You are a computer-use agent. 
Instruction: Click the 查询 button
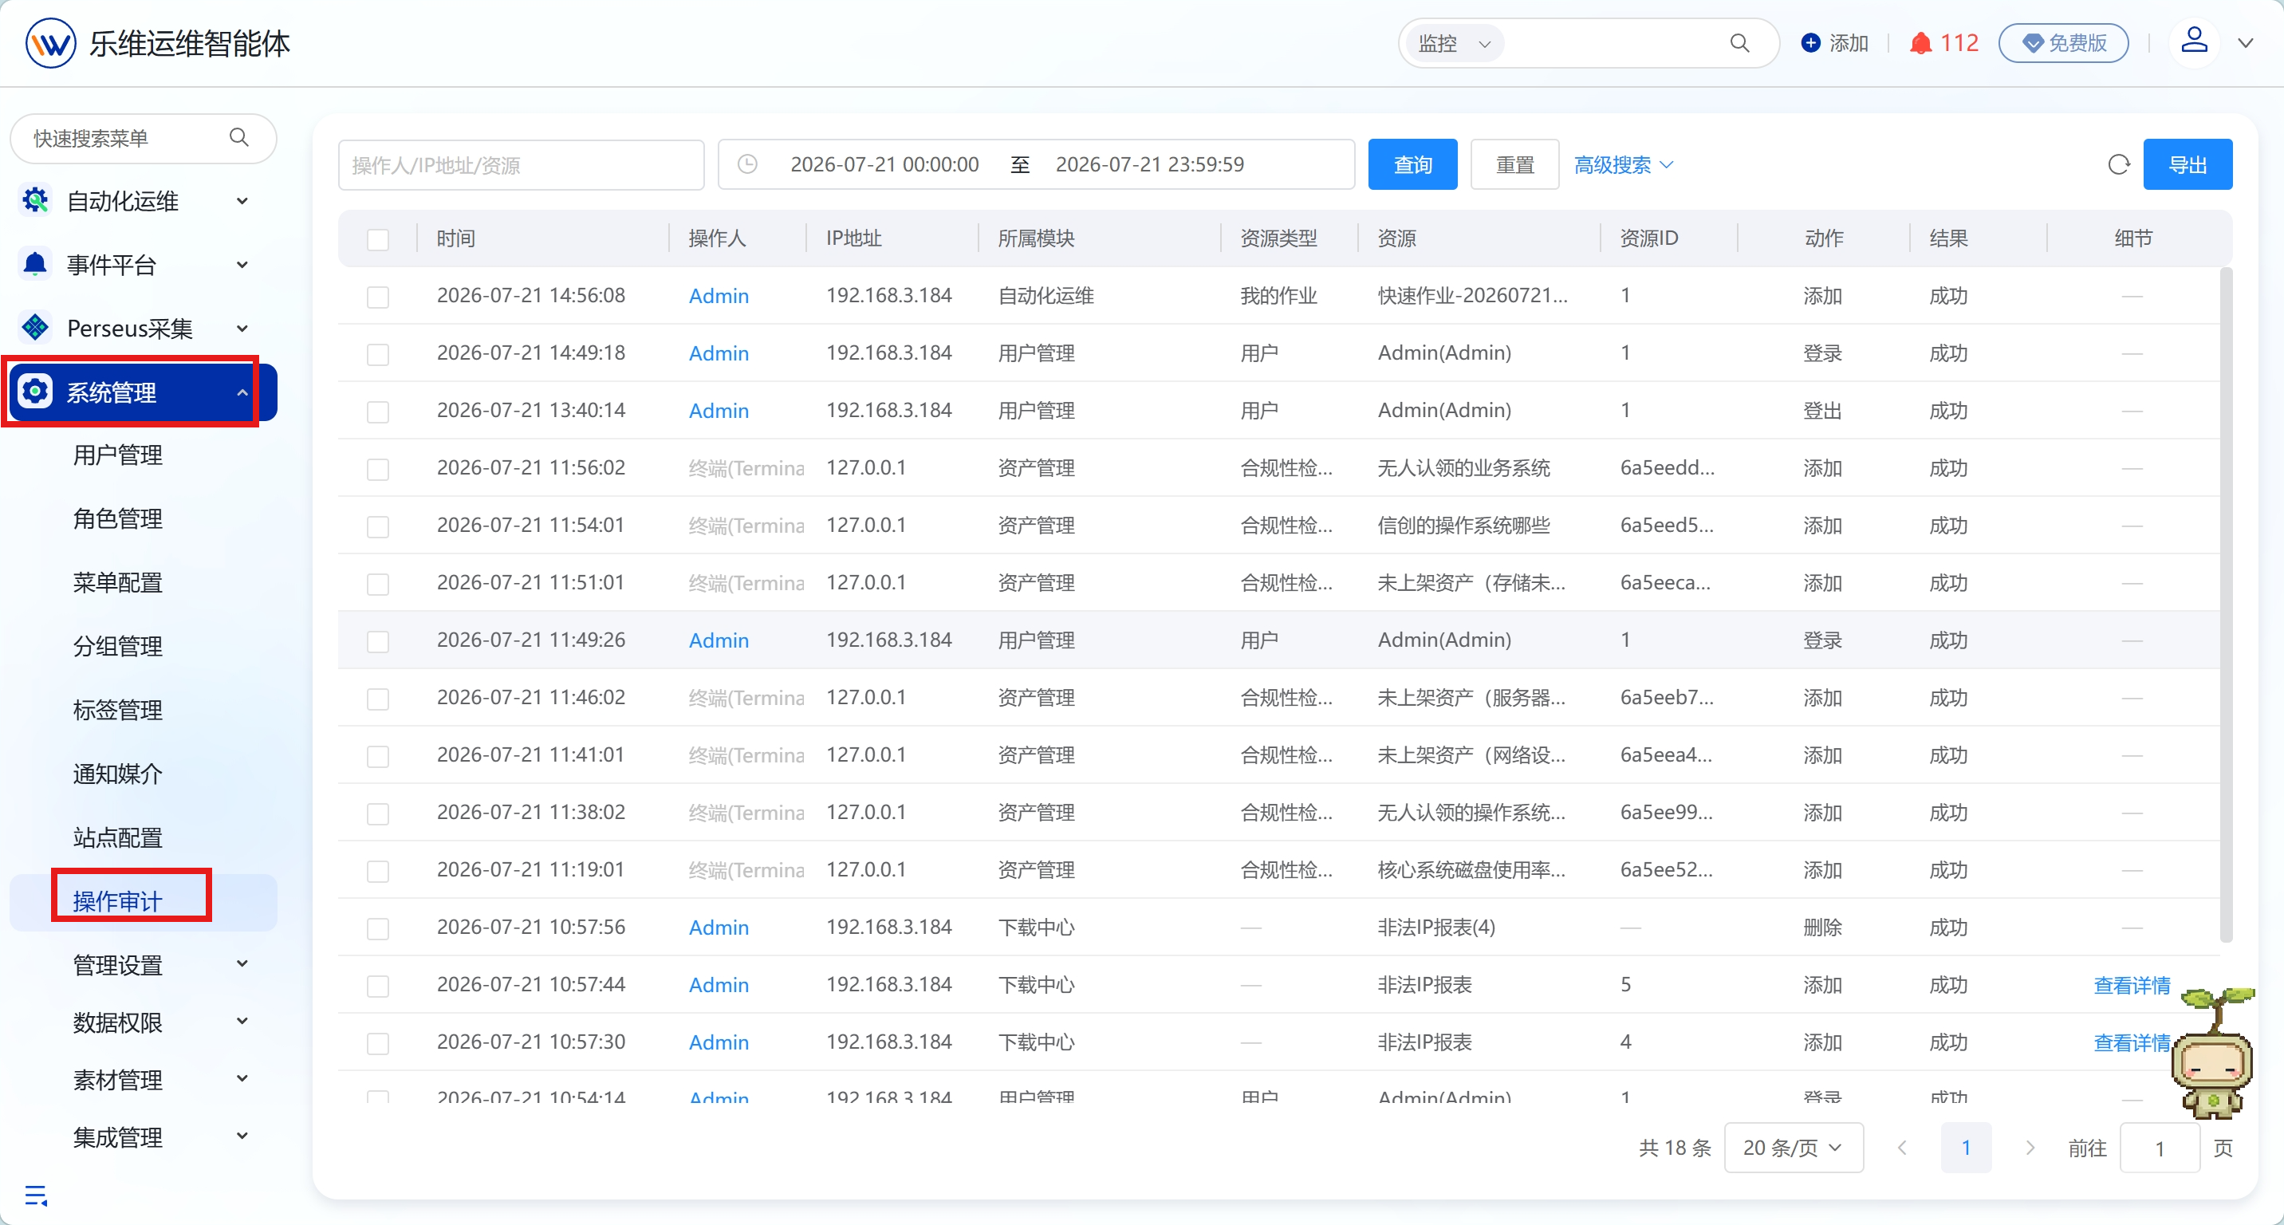(1412, 165)
